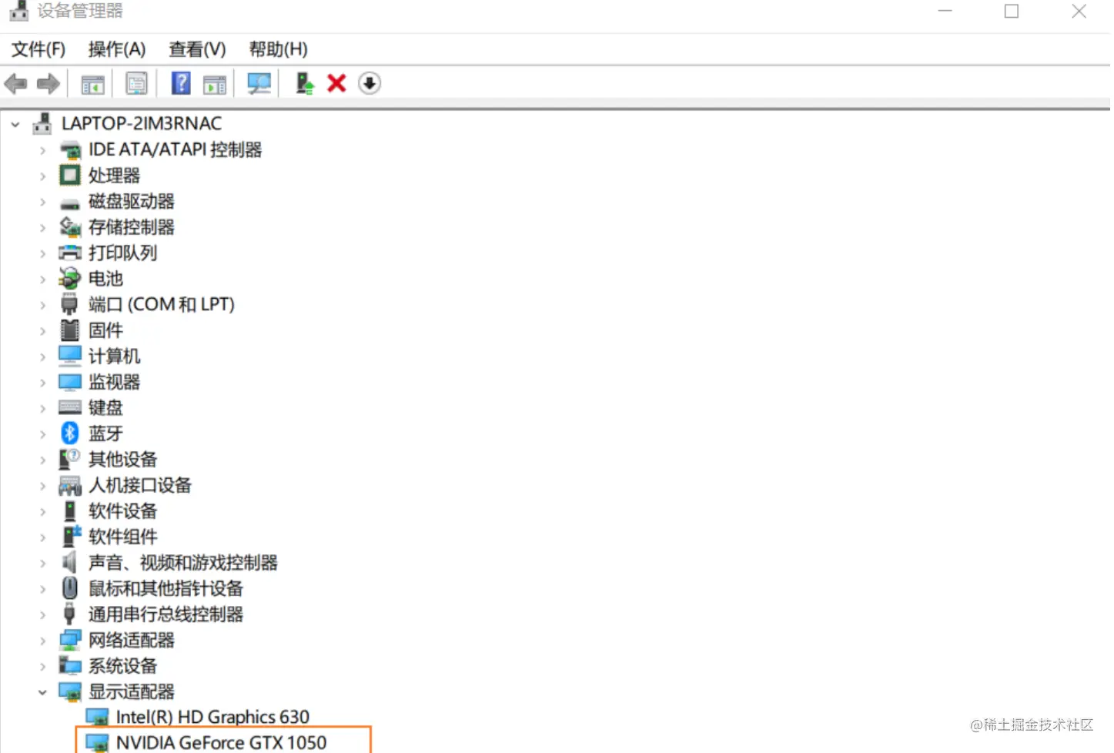The height and width of the screenshot is (753, 1114).
Task: Select the Bluetooth (蓝牙) icon
Action: (x=70, y=433)
